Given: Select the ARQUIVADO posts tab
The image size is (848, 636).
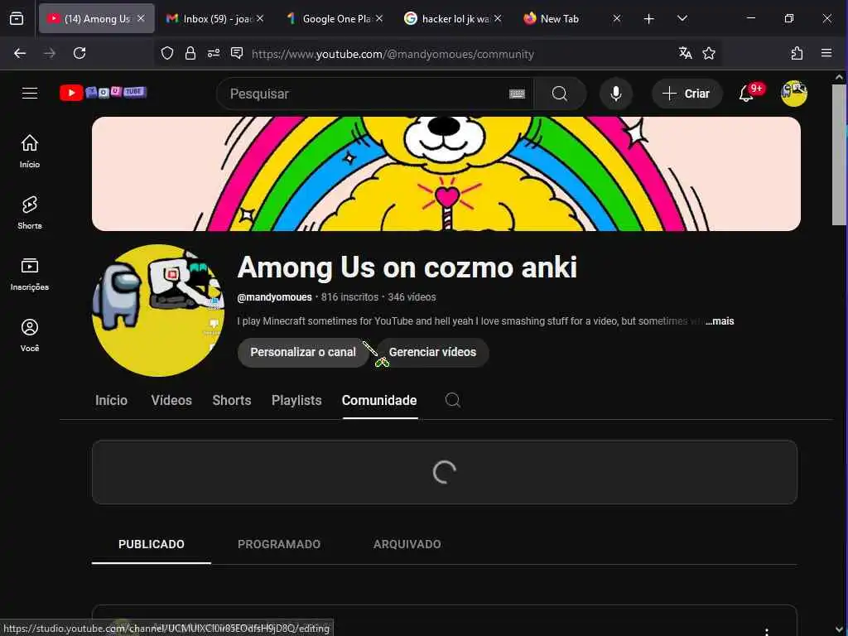Looking at the screenshot, I should click(407, 544).
